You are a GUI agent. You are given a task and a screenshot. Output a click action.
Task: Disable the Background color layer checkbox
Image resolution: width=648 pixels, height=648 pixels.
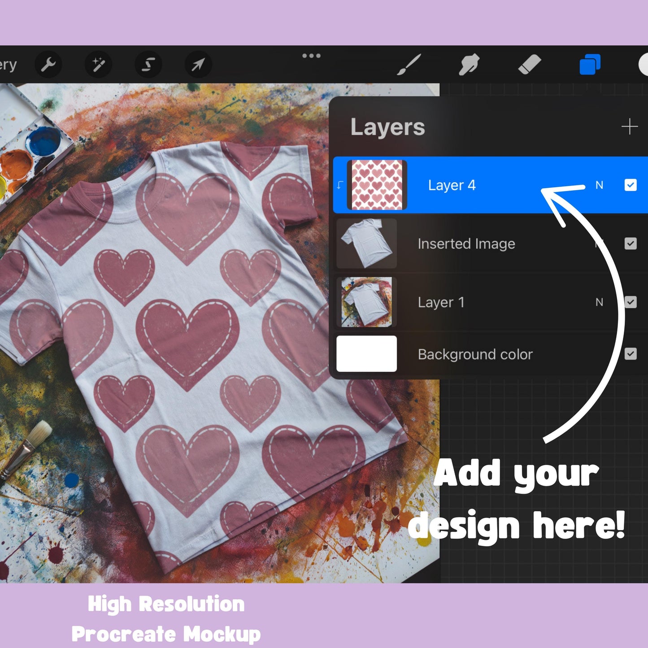click(x=630, y=354)
